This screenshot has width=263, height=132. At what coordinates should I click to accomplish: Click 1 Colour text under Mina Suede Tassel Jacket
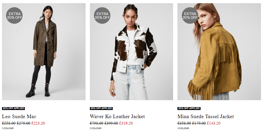click(183, 128)
